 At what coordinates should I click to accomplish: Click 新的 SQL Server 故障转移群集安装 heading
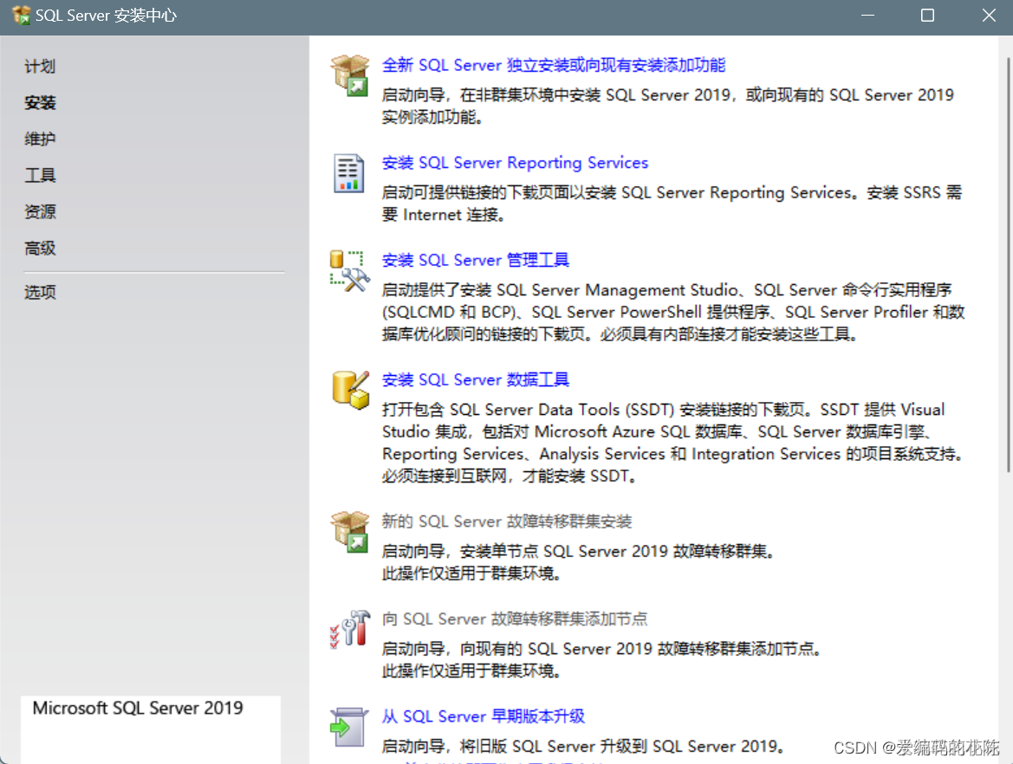(506, 521)
